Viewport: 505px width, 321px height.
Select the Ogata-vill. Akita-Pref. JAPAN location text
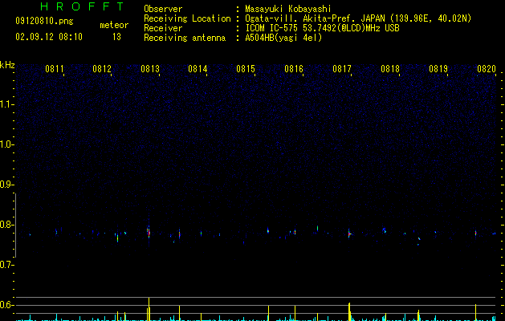pyautogui.click(x=358, y=18)
